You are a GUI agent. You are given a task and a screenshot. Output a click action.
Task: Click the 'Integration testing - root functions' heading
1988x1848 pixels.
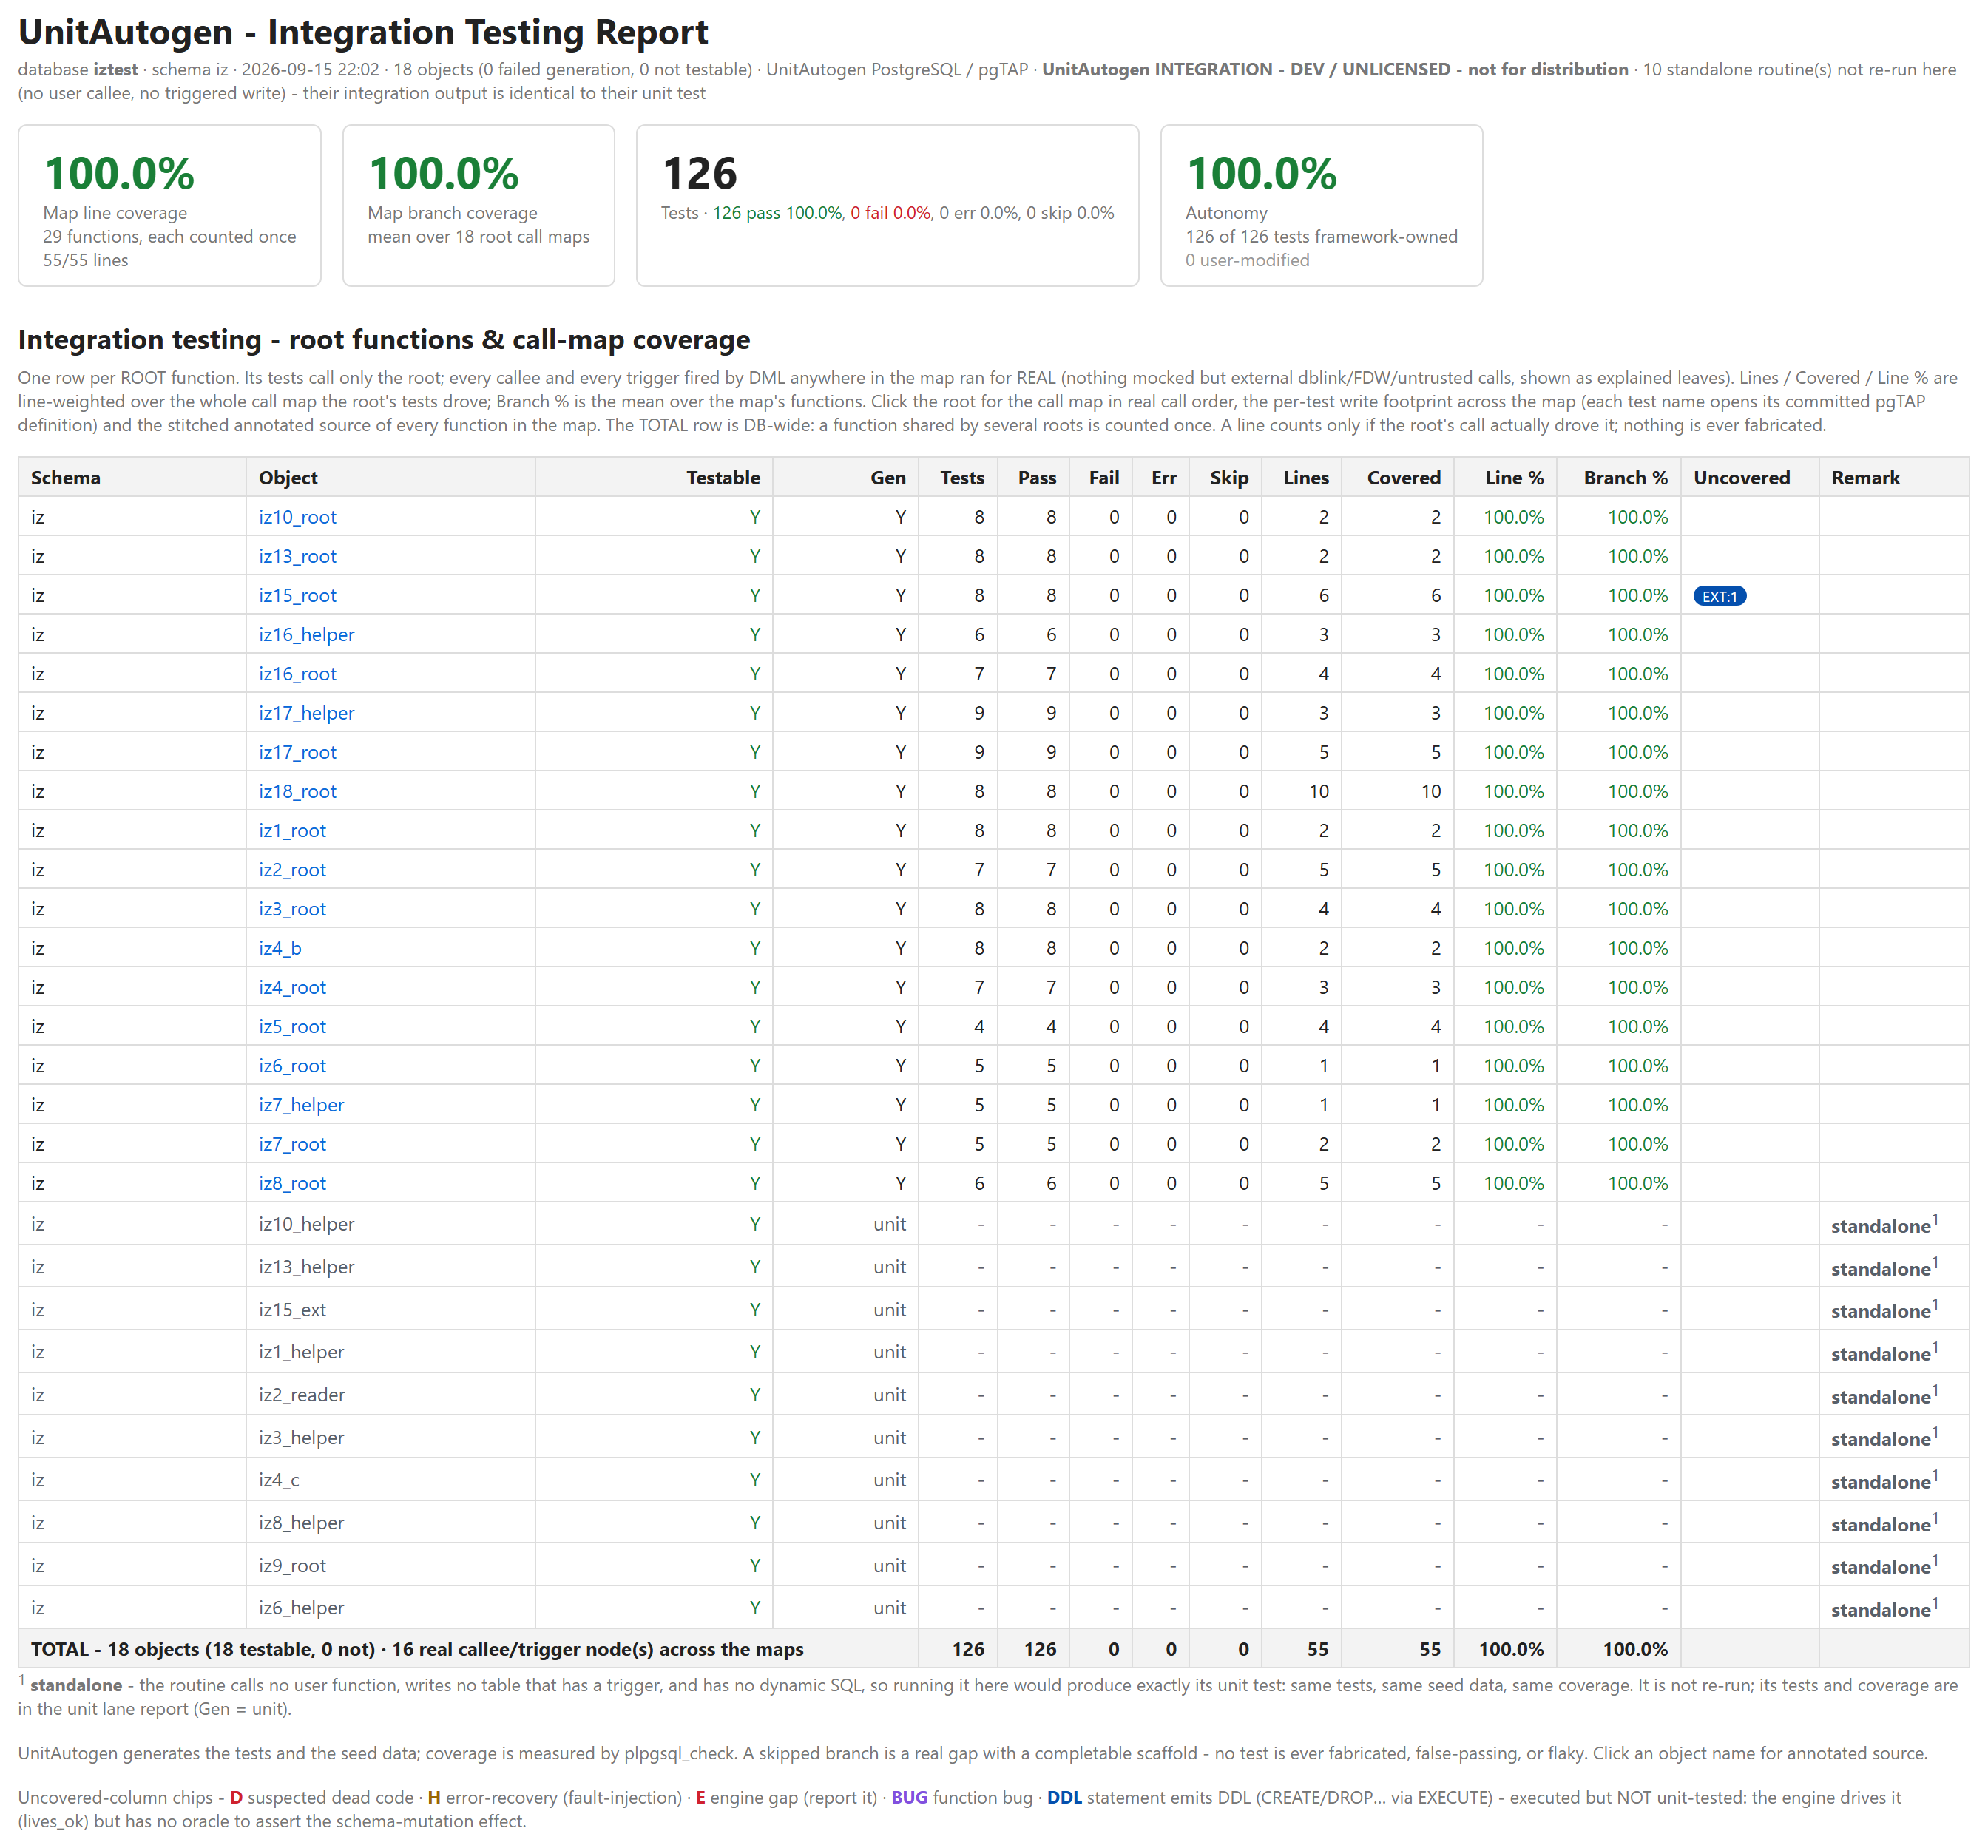point(384,340)
